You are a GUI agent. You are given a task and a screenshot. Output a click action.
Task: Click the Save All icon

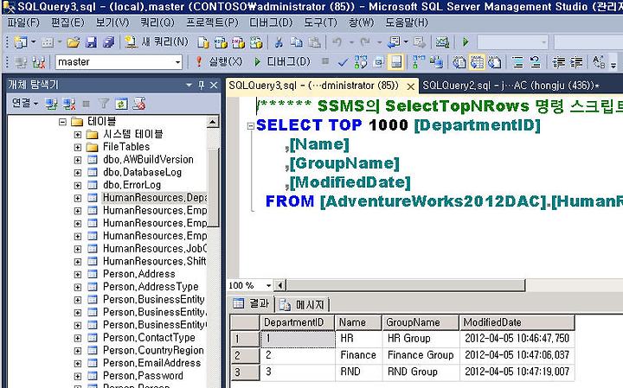pos(108,42)
